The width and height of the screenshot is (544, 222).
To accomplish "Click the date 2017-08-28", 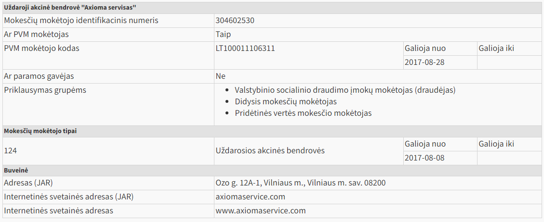I will tap(425, 62).
